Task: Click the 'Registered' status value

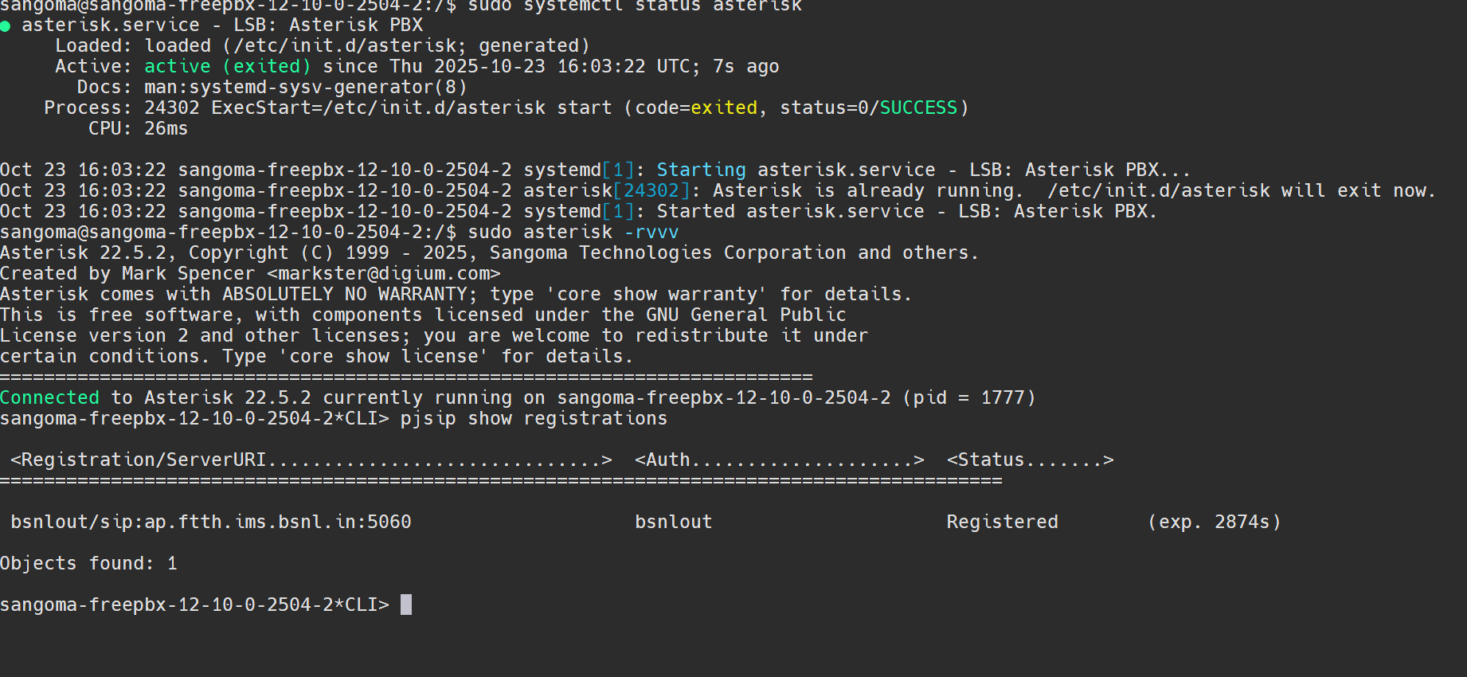Action: pyautogui.click(x=1002, y=522)
